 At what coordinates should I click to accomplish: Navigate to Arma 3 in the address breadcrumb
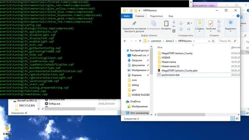170,41
